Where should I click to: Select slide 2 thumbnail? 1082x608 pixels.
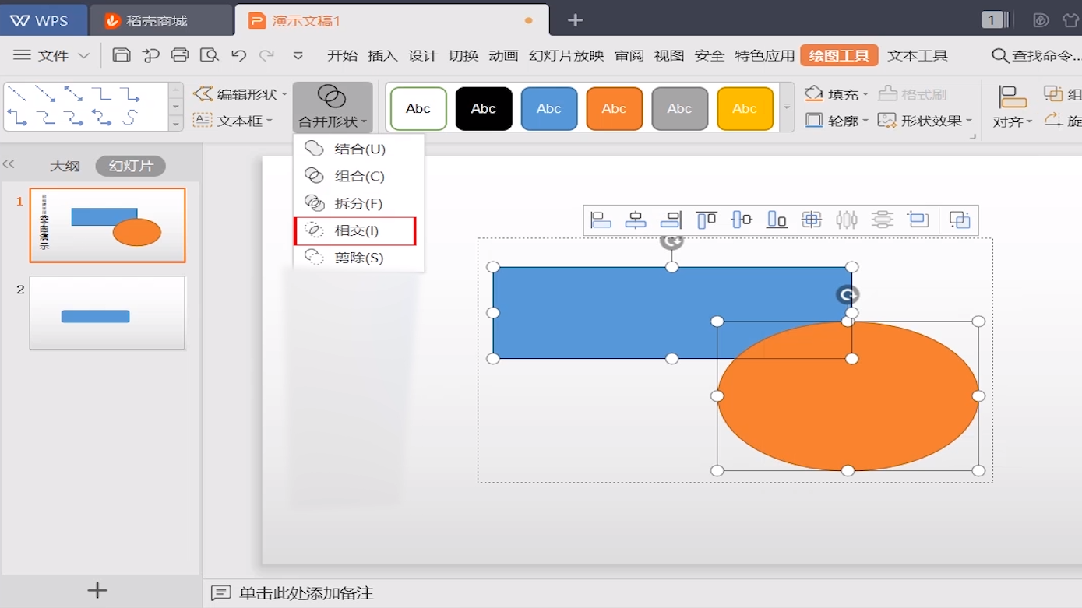click(107, 313)
